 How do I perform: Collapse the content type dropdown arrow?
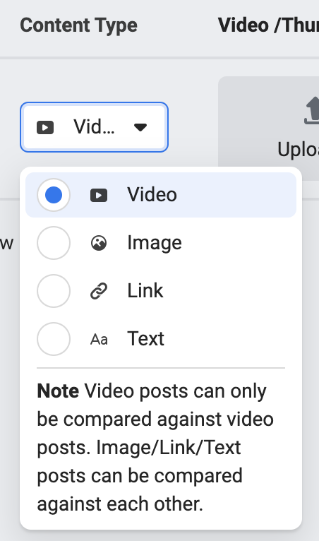click(140, 127)
